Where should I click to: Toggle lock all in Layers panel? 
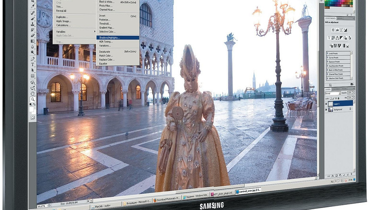tap(339, 98)
